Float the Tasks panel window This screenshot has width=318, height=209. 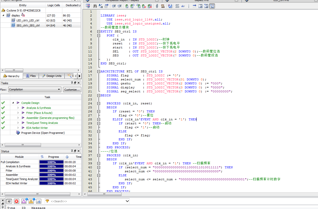75,83
